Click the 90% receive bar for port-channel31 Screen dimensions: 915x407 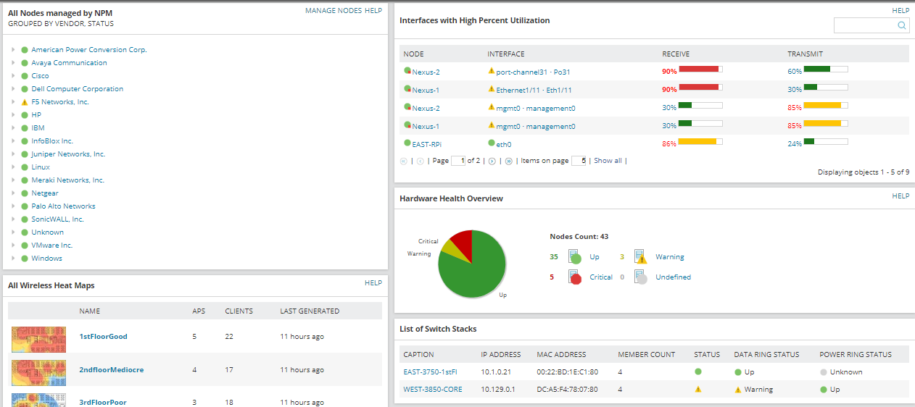click(700, 70)
